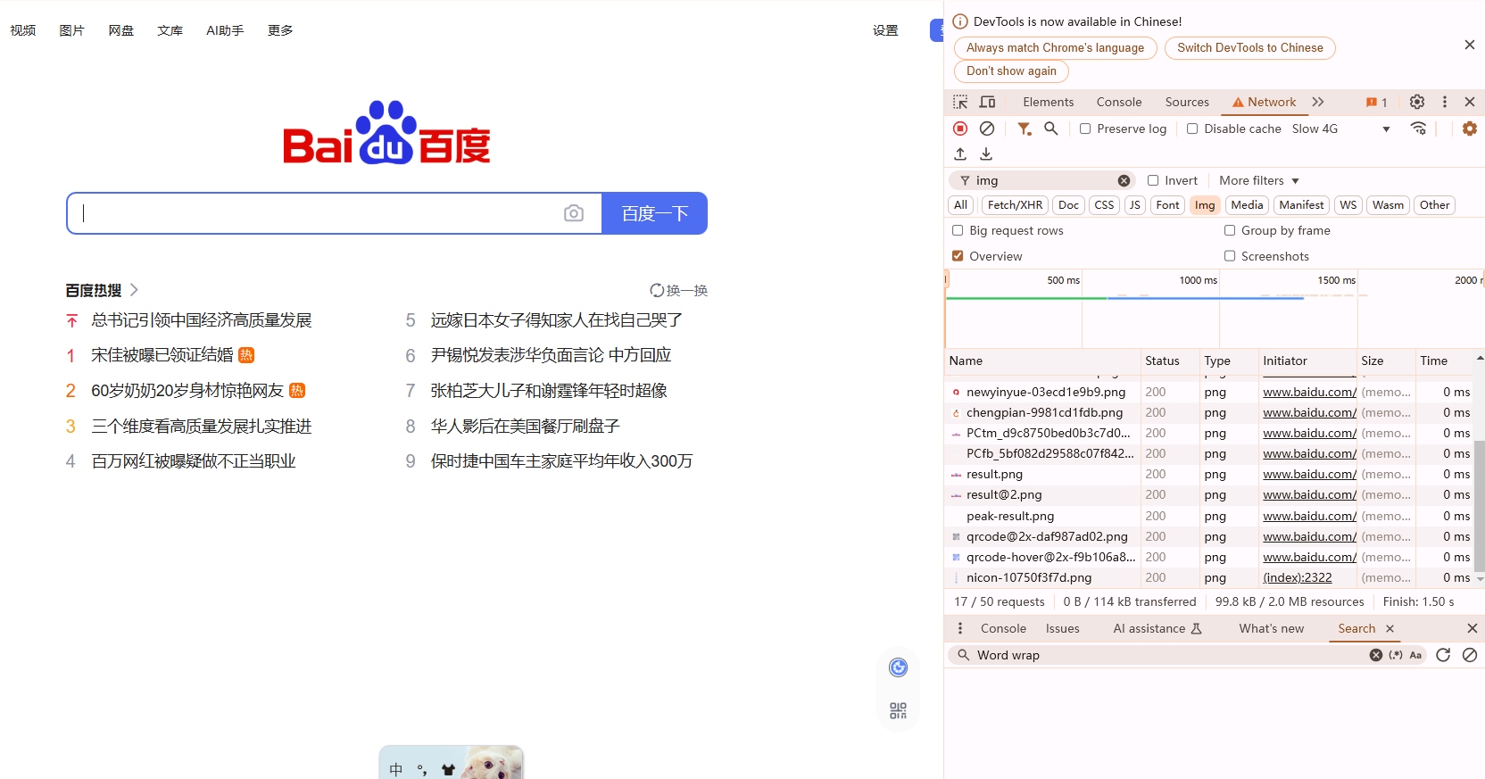Open network conditions wifi icon
The image size is (1485, 779).
(1418, 128)
